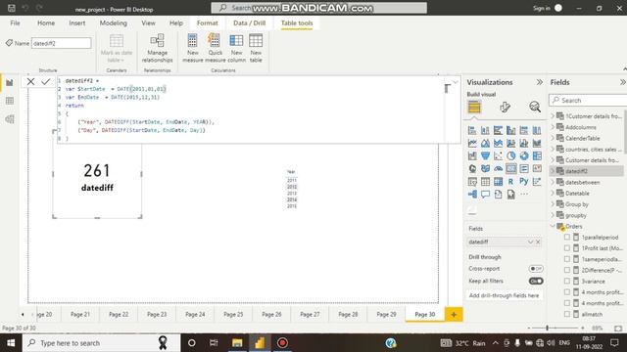Commit the formula with the checkmark icon
Viewport: 627px width, 352px height.
(x=46, y=82)
